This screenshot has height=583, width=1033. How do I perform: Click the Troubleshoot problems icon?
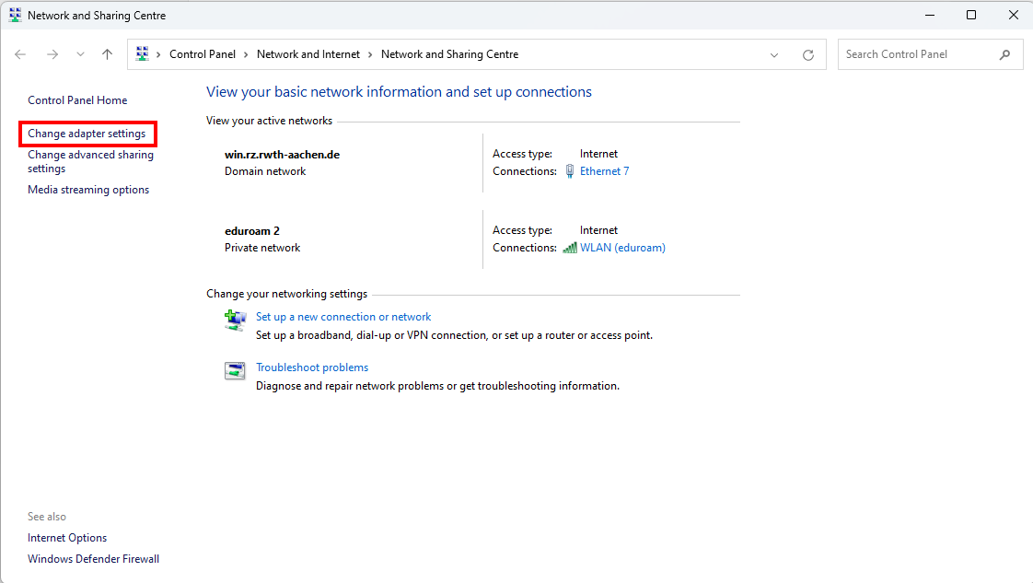(x=235, y=371)
